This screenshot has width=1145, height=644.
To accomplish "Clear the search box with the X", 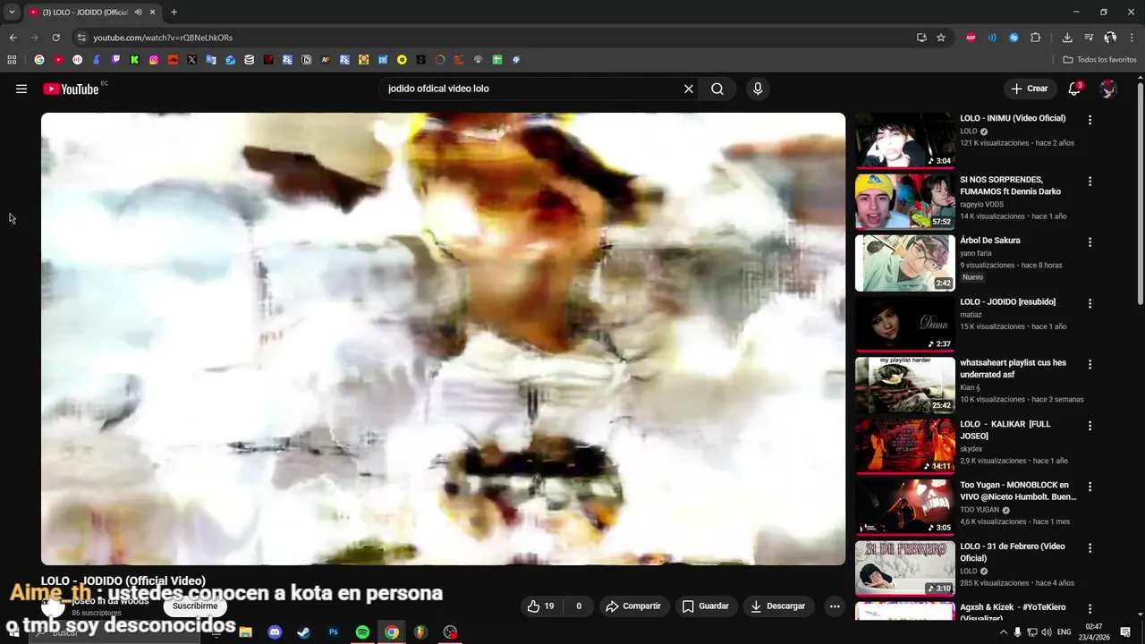I will tap(689, 89).
